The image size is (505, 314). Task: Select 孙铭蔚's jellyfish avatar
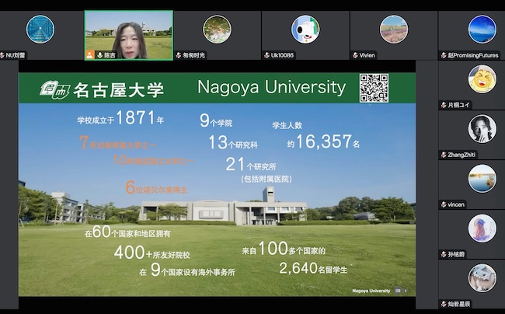tap(482, 229)
